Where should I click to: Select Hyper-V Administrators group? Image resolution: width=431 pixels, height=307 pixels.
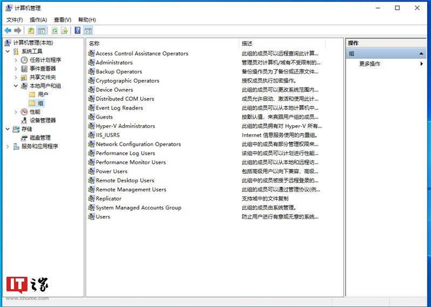coord(126,126)
